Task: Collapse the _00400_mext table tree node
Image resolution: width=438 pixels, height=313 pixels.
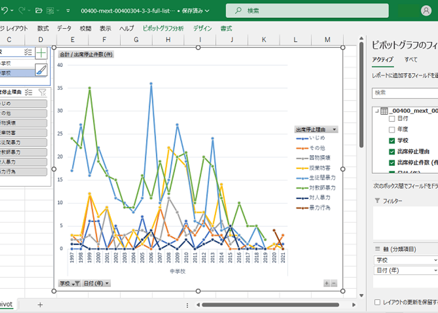Action: tap(376, 111)
